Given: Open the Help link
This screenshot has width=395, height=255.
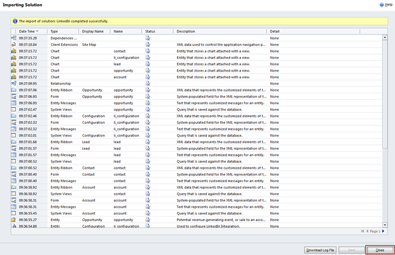Looking at the screenshot, I should point(389,5).
